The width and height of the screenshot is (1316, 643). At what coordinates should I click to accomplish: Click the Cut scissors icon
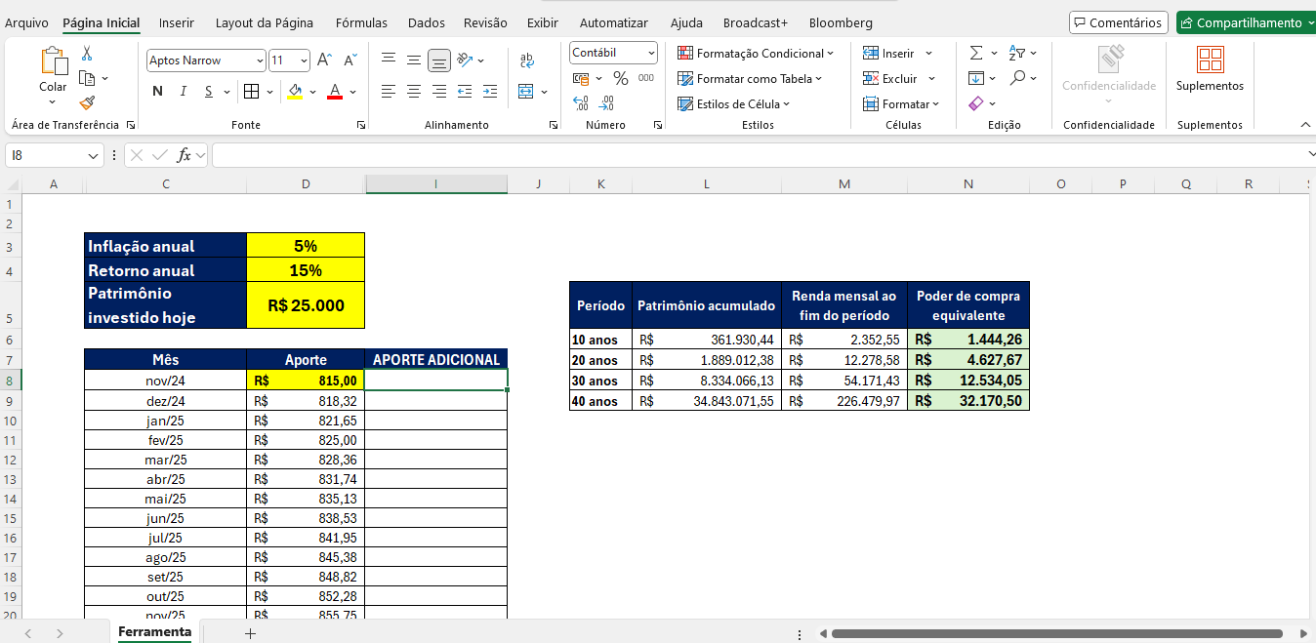87,53
